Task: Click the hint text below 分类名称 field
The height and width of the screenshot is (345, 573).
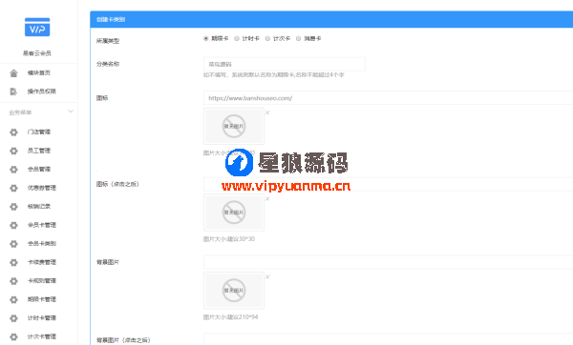Action: (x=274, y=74)
